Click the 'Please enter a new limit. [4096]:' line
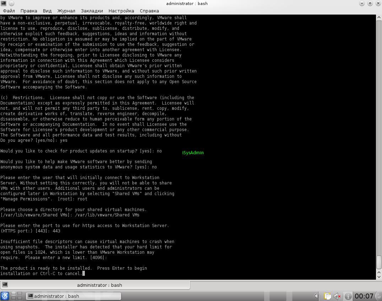The height and width of the screenshot is (301, 382). point(54,257)
